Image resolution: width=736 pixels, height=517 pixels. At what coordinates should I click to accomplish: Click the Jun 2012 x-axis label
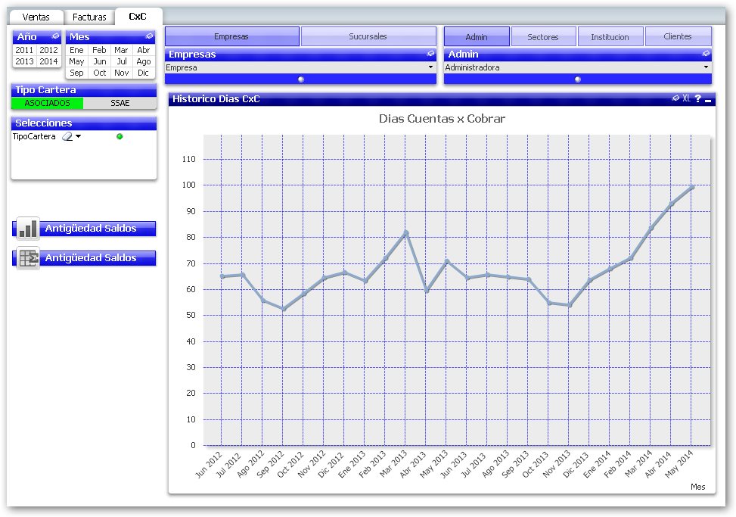coord(209,465)
